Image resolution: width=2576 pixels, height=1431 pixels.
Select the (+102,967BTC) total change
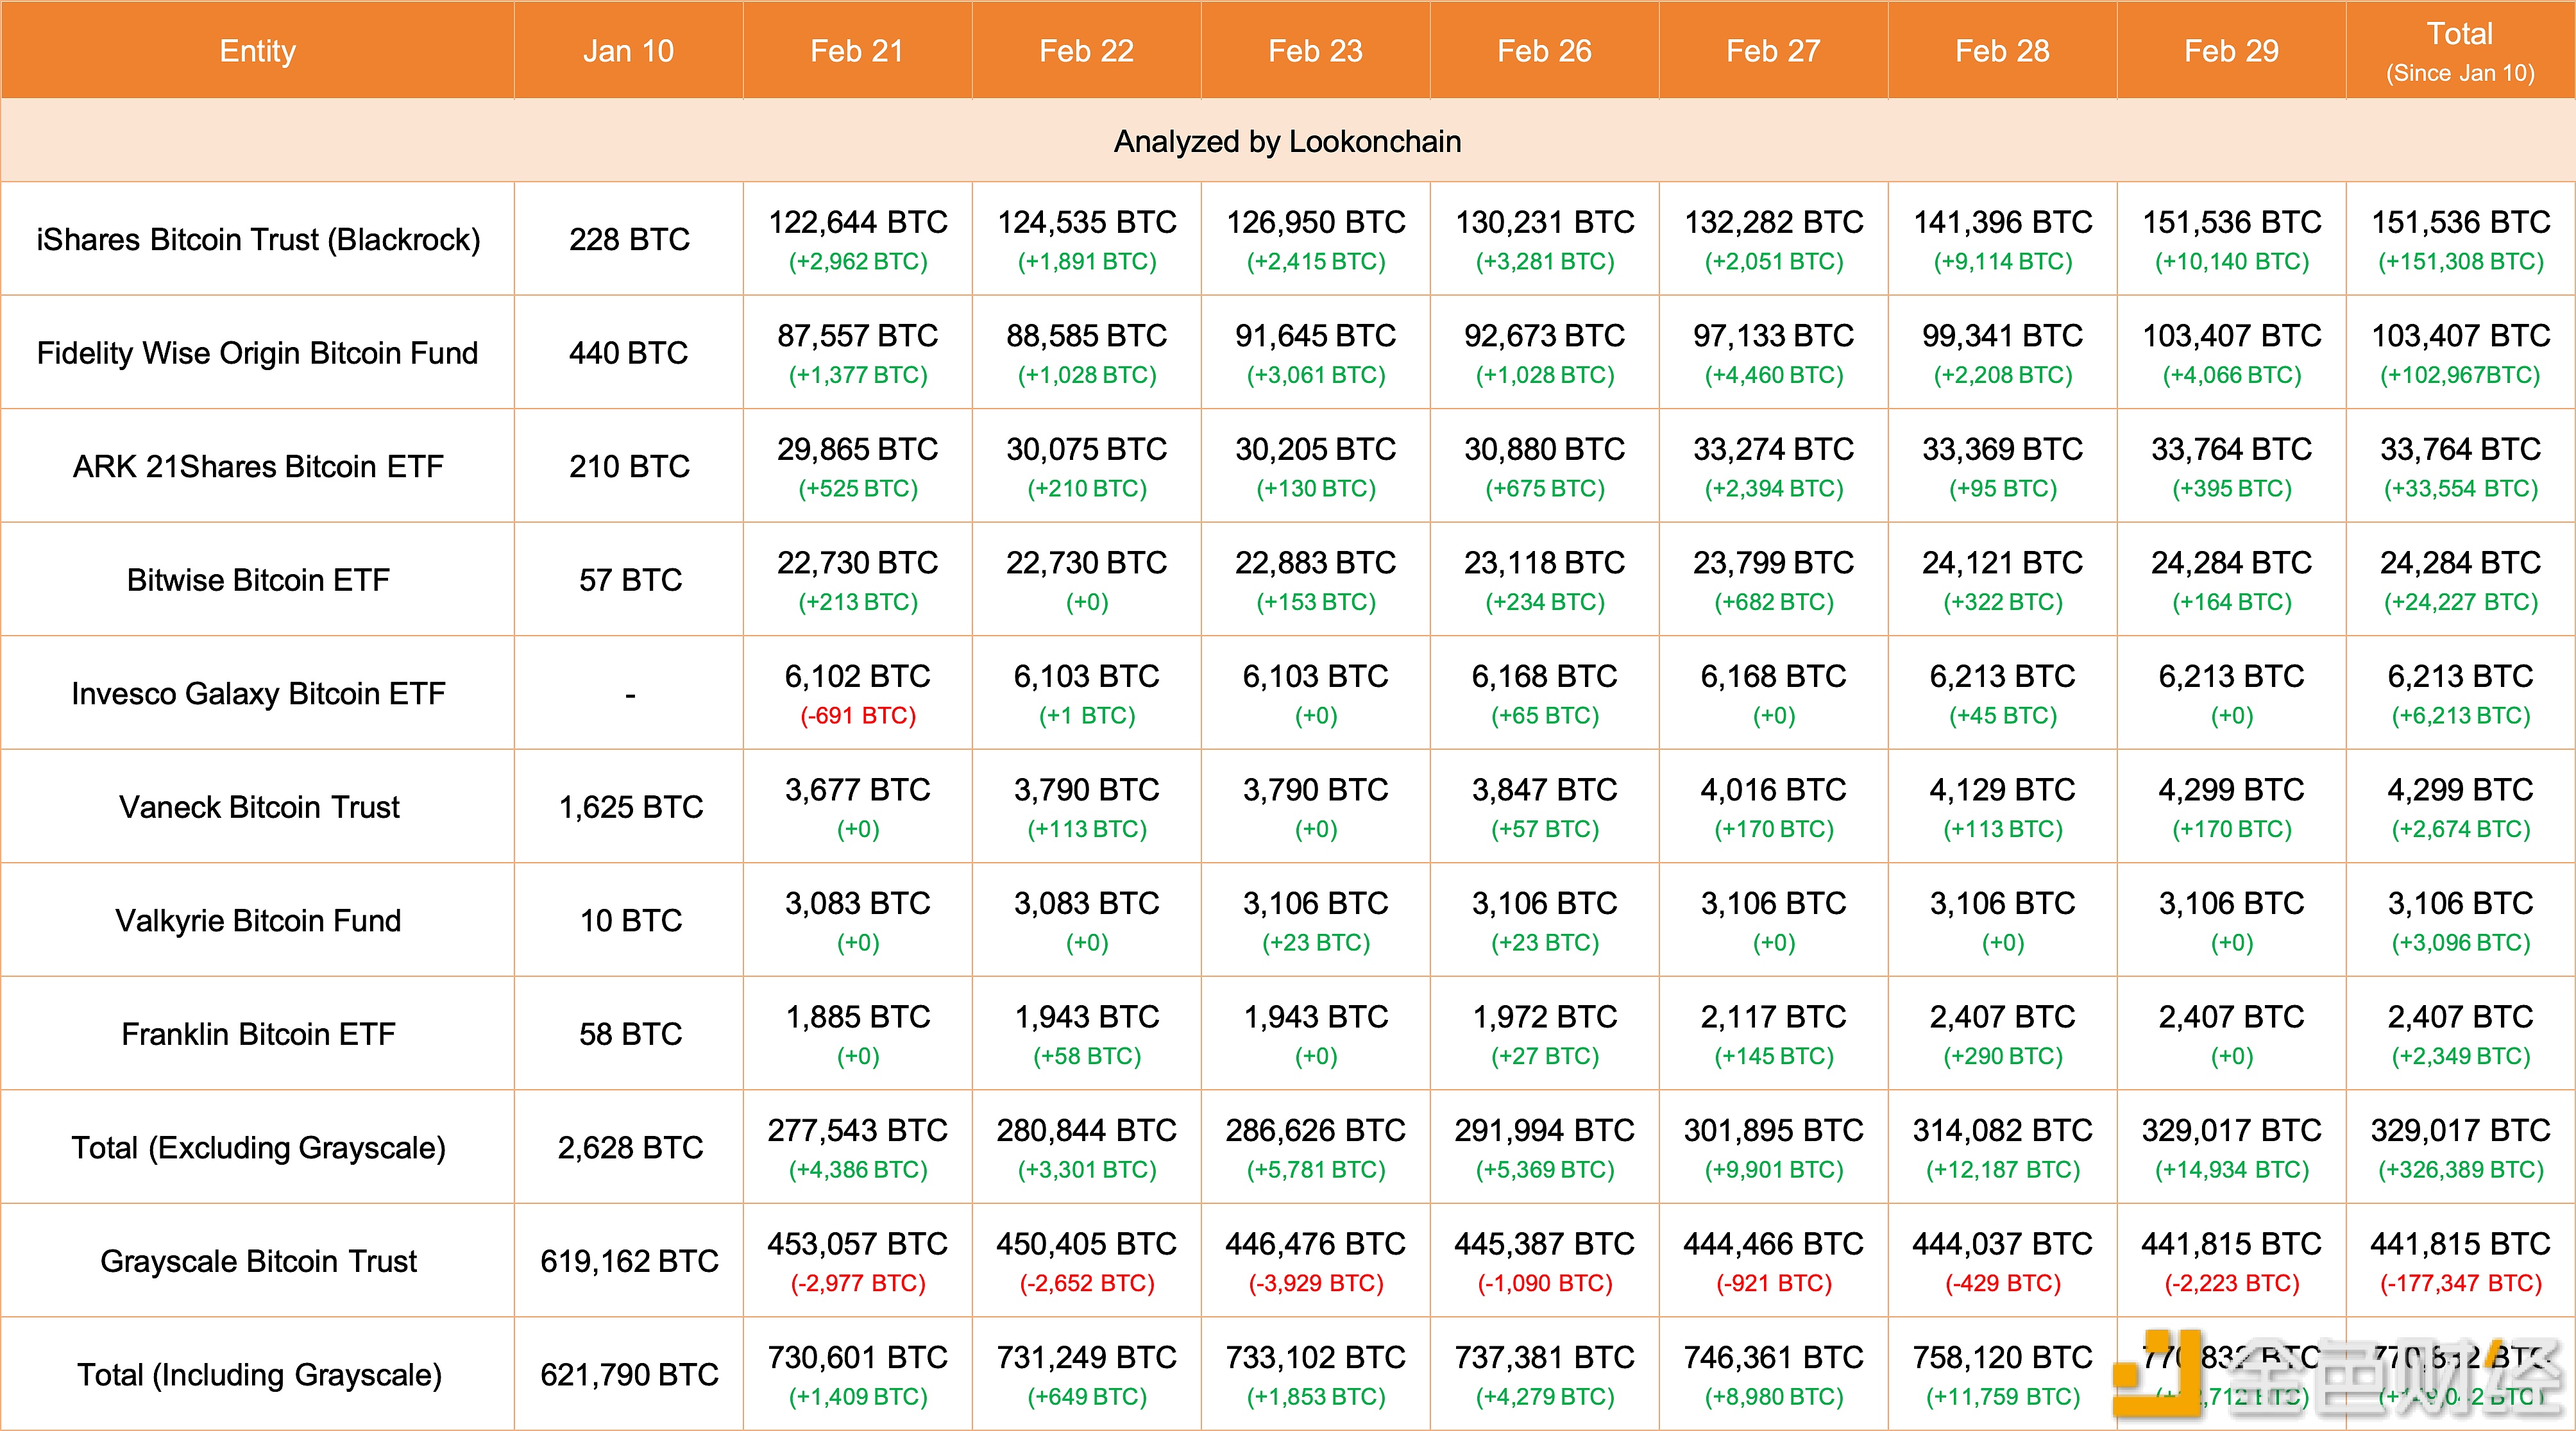[2460, 375]
